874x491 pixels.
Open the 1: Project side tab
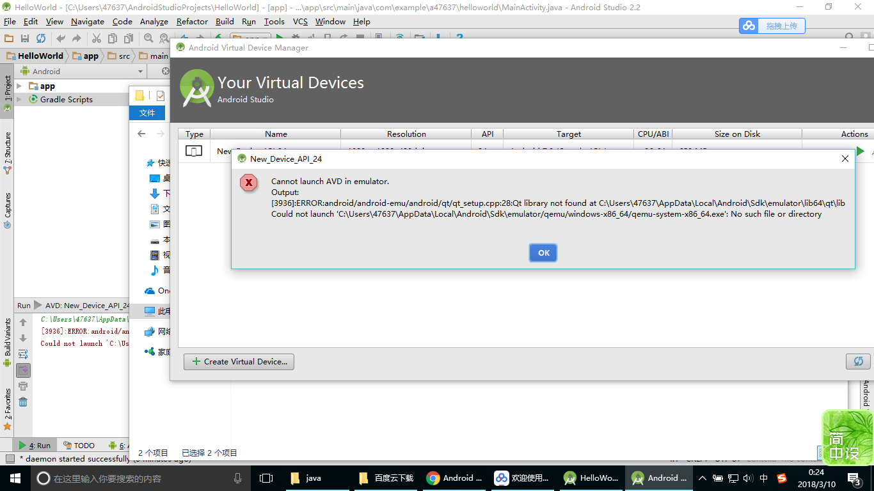coord(7,93)
